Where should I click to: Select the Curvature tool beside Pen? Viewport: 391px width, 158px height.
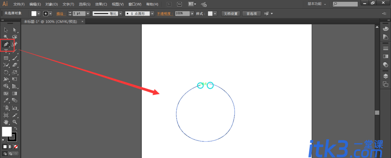14,44
